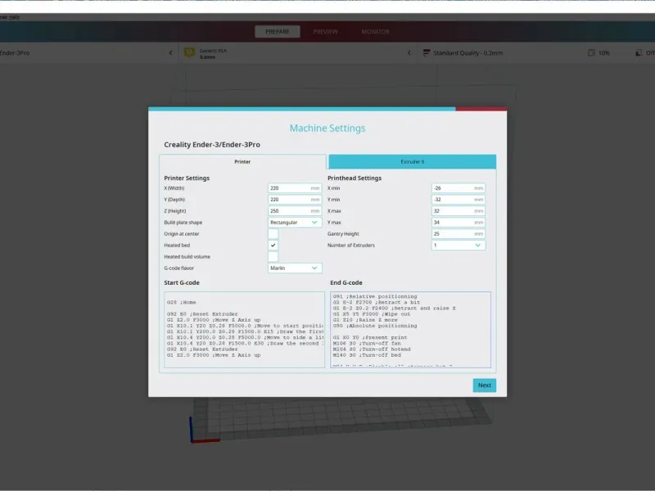655x491 pixels.
Task: Open the Help menu
Action: (14, 17)
